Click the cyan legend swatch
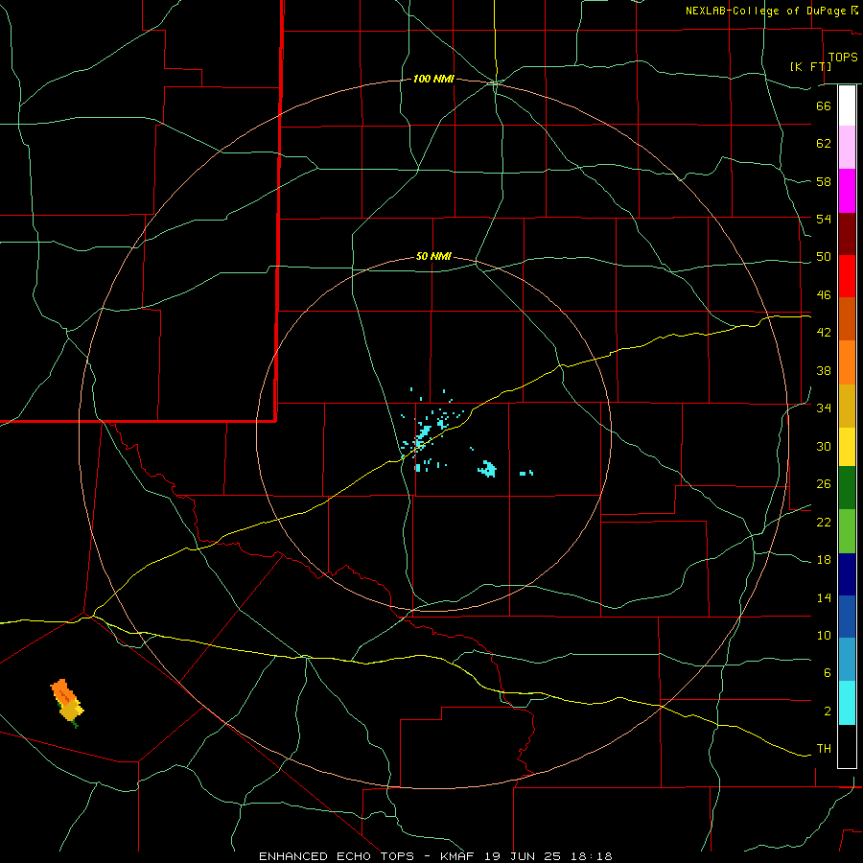Image resolution: width=863 pixels, height=863 pixels. (x=847, y=703)
